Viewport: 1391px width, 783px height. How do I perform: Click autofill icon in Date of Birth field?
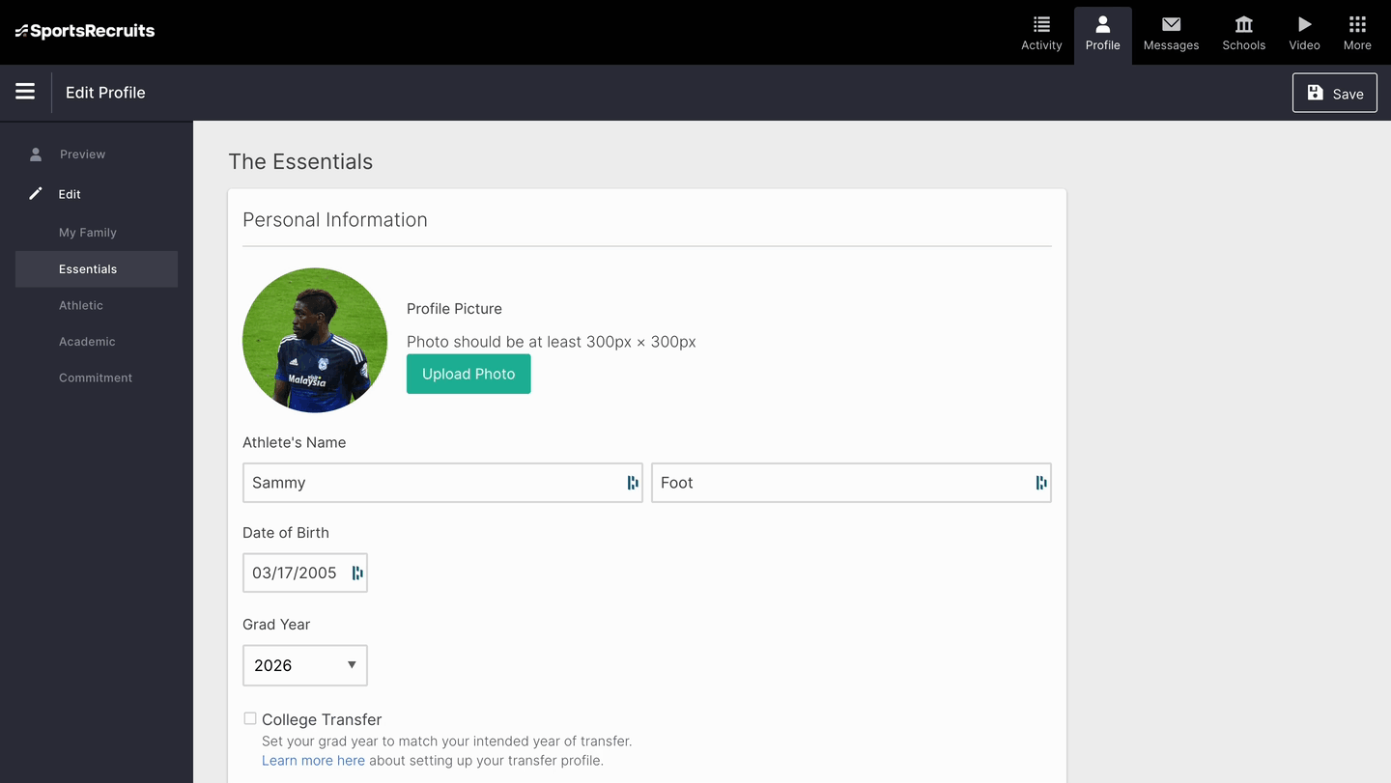[357, 573]
